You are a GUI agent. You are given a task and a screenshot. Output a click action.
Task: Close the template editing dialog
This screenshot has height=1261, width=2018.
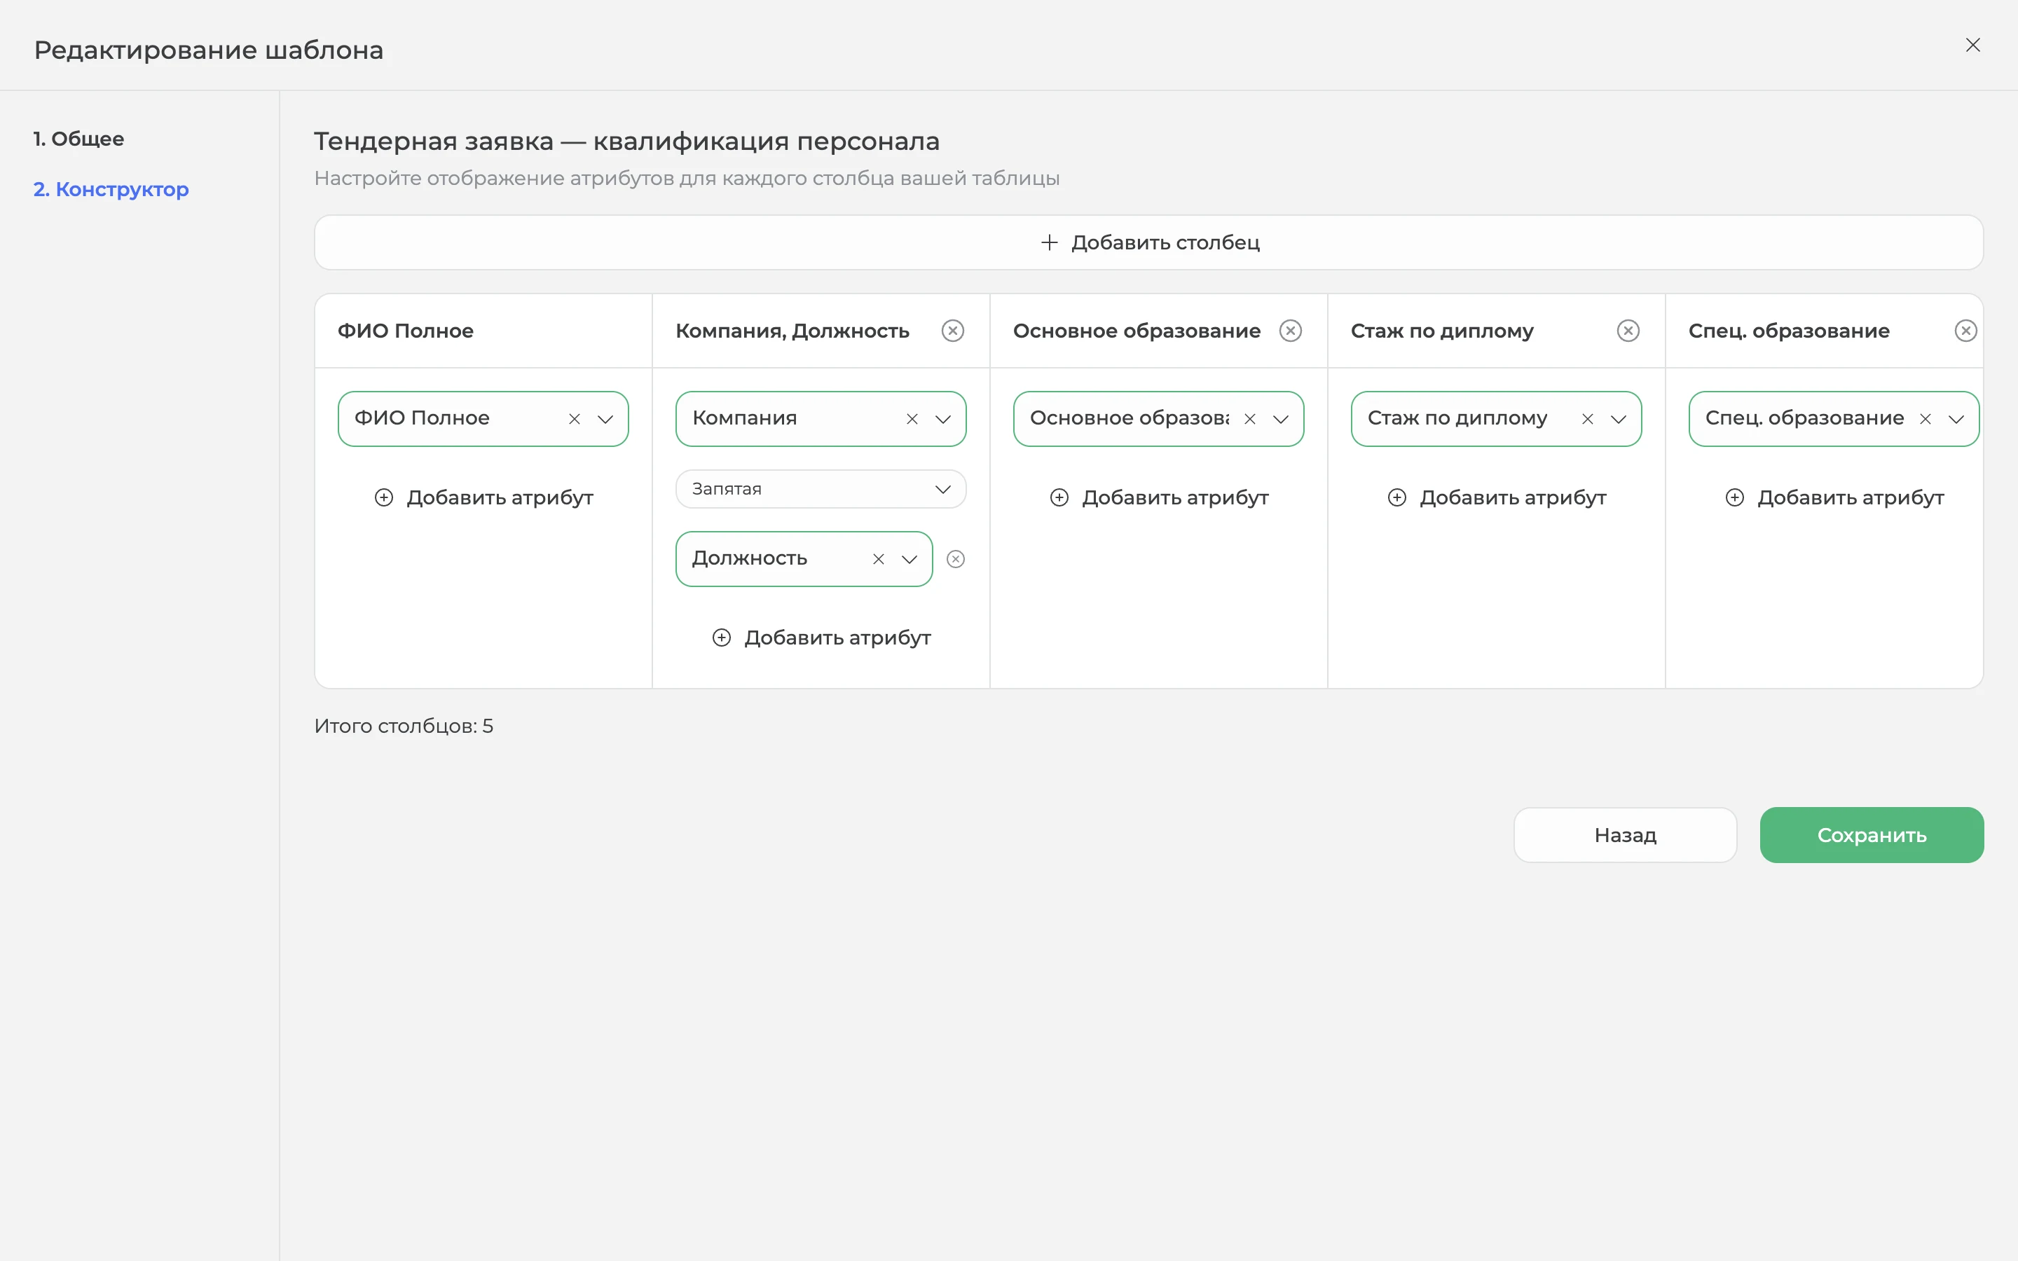[x=1972, y=45]
